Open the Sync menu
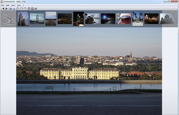179x115 pixels. point(19,5)
